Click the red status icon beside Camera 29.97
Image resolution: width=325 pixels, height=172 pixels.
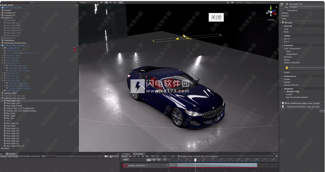tap(75, 50)
